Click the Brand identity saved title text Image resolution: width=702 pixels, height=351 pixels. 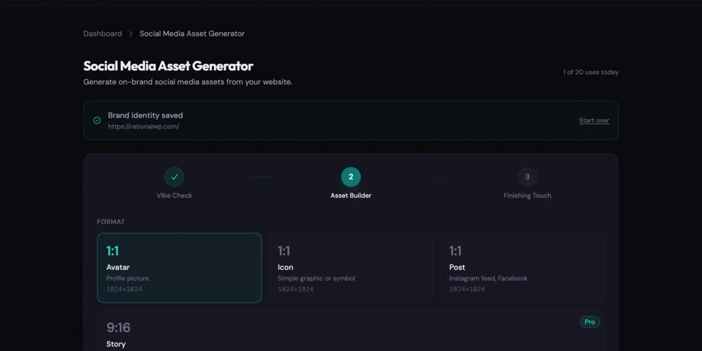click(x=145, y=115)
